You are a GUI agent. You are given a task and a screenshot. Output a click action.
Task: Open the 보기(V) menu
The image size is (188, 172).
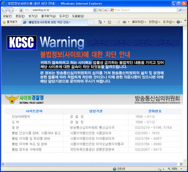coord(33,16)
